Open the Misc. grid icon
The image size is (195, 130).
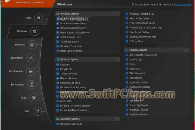point(37,111)
